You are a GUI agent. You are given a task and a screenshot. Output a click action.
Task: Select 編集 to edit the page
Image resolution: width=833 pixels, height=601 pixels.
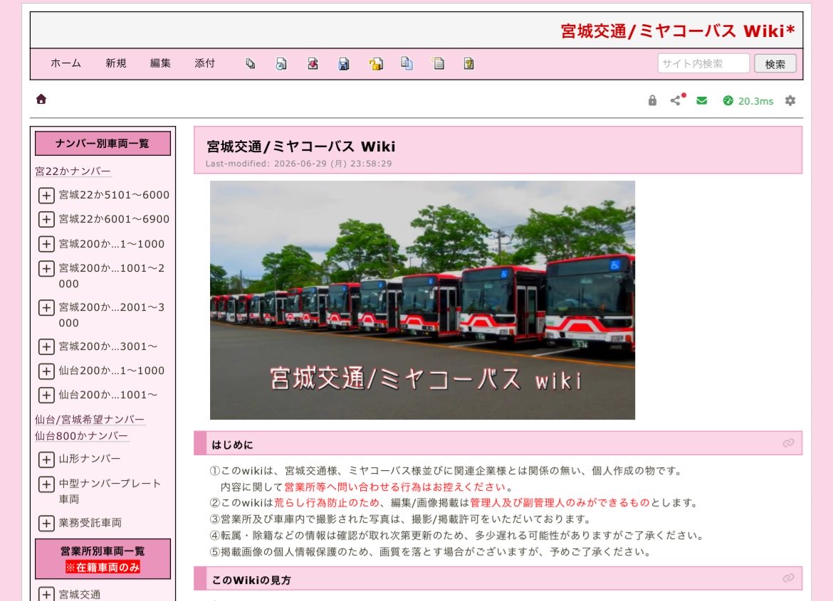[160, 63]
